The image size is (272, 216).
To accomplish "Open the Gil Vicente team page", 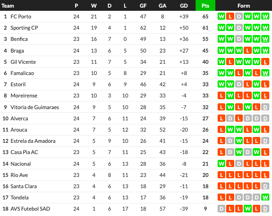I will (x=23, y=62).
